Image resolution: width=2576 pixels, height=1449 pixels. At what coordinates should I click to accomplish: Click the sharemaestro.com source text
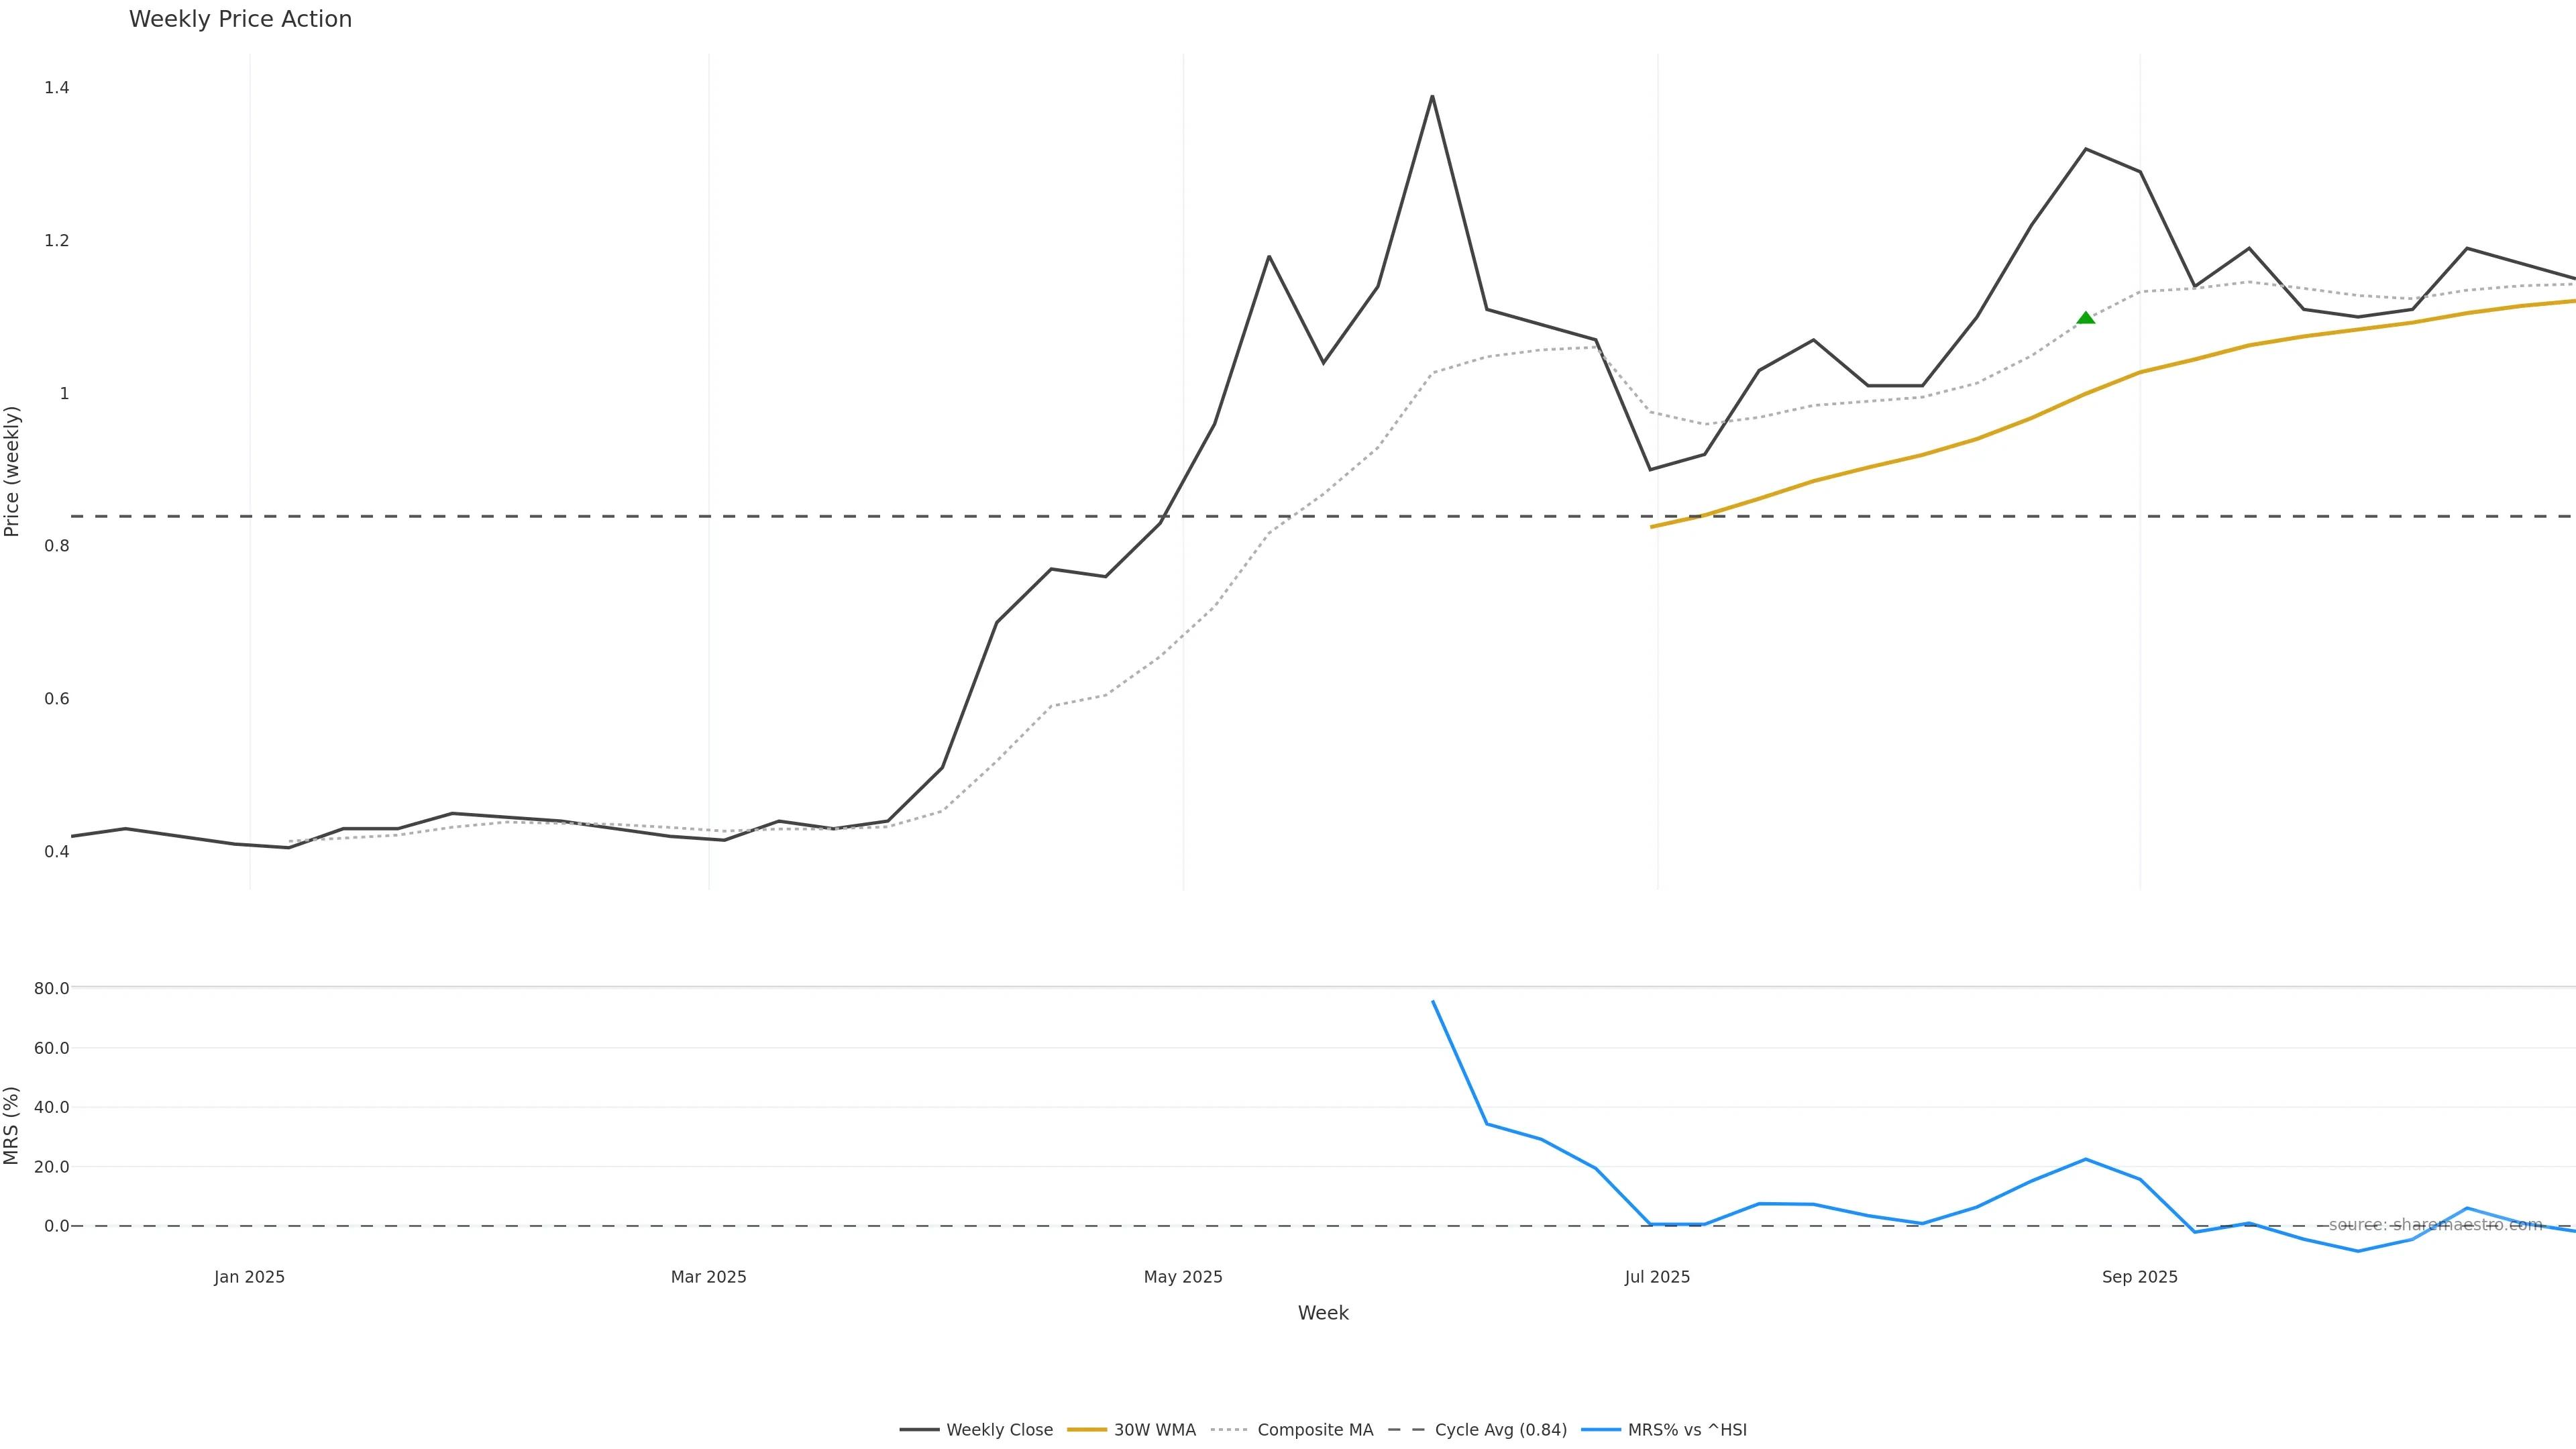coord(2435,1225)
